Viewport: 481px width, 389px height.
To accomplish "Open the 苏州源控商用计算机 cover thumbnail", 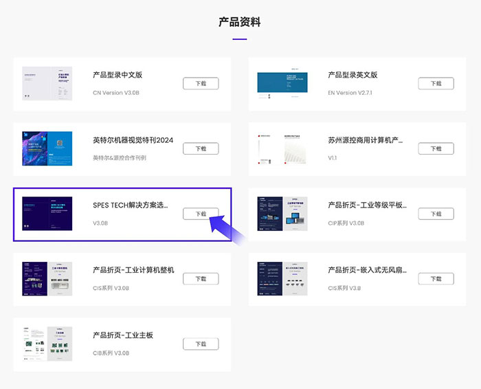I will (x=282, y=148).
